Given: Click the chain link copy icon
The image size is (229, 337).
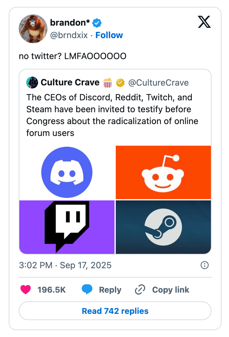Looking at the screenshot, I should (x=140, y=289).
